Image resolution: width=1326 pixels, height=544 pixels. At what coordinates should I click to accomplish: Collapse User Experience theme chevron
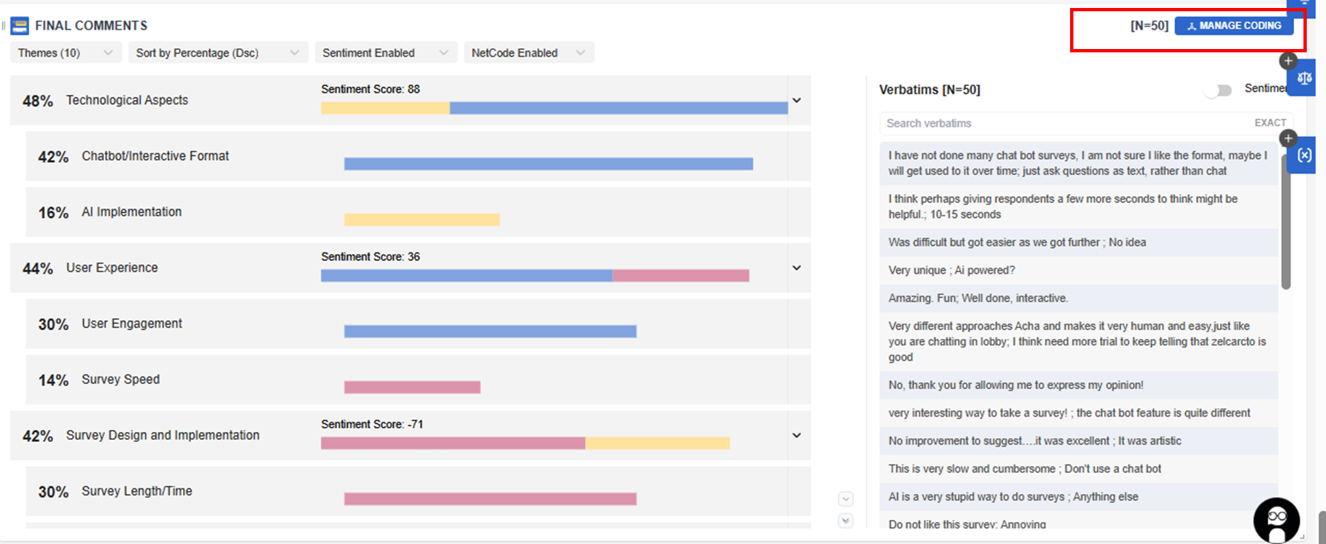click(x=796, y=268)
